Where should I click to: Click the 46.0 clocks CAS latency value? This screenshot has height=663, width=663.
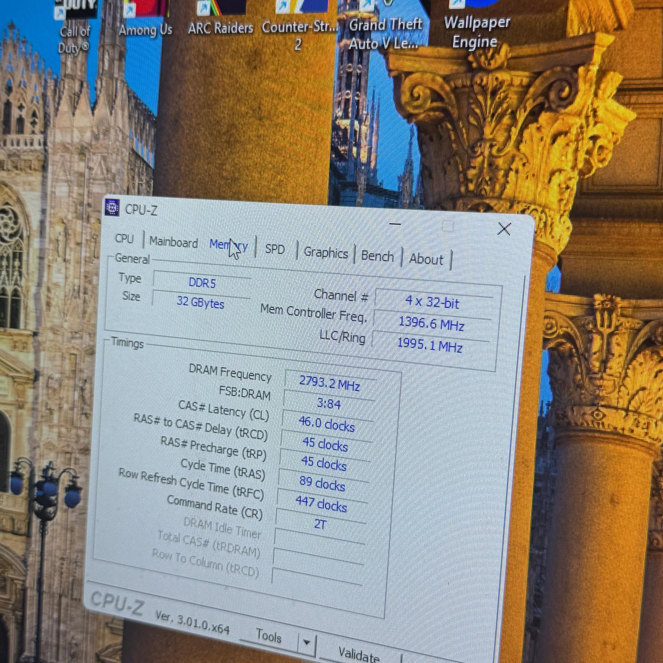click(326, 424)
